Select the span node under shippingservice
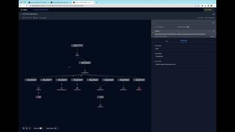235x132 pixels. [x=100, y=97]
